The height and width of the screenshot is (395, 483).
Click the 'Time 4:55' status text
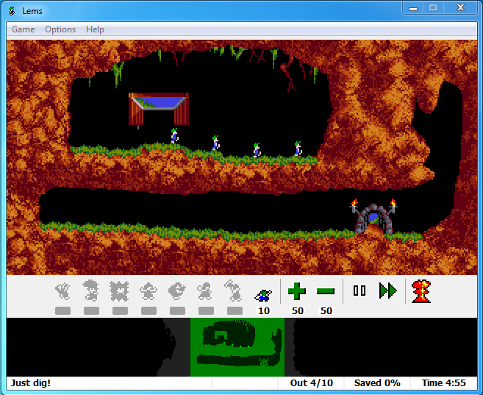coord(443,383)
